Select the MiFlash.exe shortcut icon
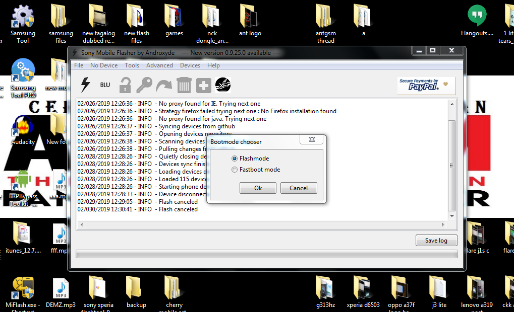 pos(23,294)
